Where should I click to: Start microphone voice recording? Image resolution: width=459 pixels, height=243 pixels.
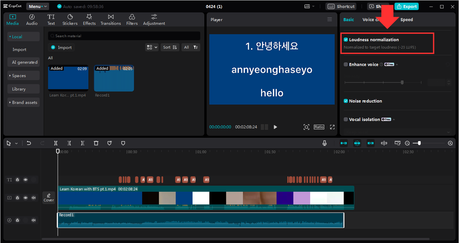[325, 143]
